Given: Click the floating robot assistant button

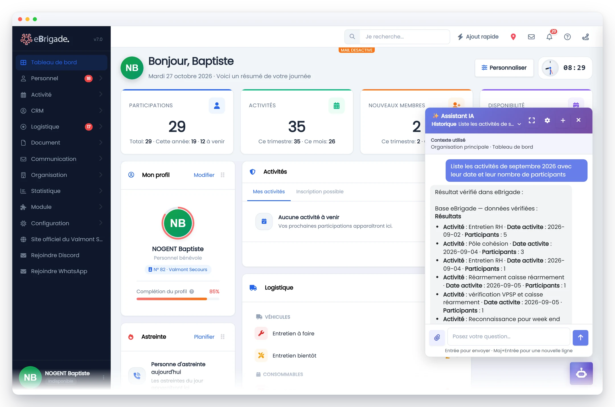Looking at the screenshot, I should 581,373.
